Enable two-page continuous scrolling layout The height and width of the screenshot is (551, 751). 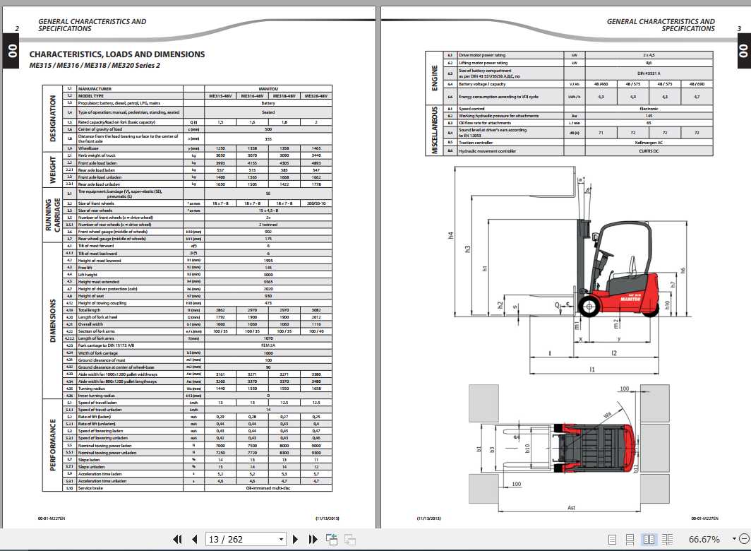pos(668,539)
